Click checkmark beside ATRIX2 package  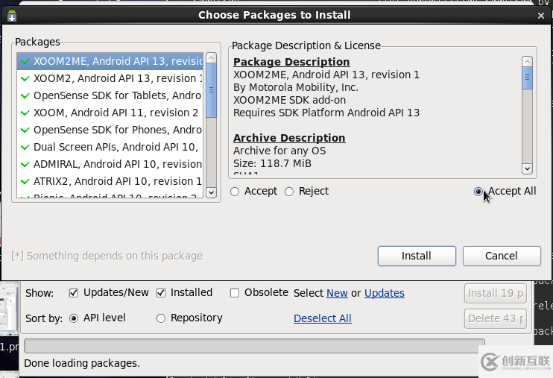click(x=25, y=181)
